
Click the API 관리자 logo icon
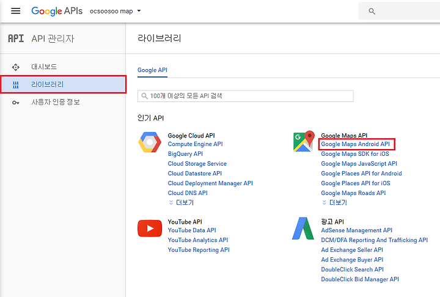pos(16,38)
